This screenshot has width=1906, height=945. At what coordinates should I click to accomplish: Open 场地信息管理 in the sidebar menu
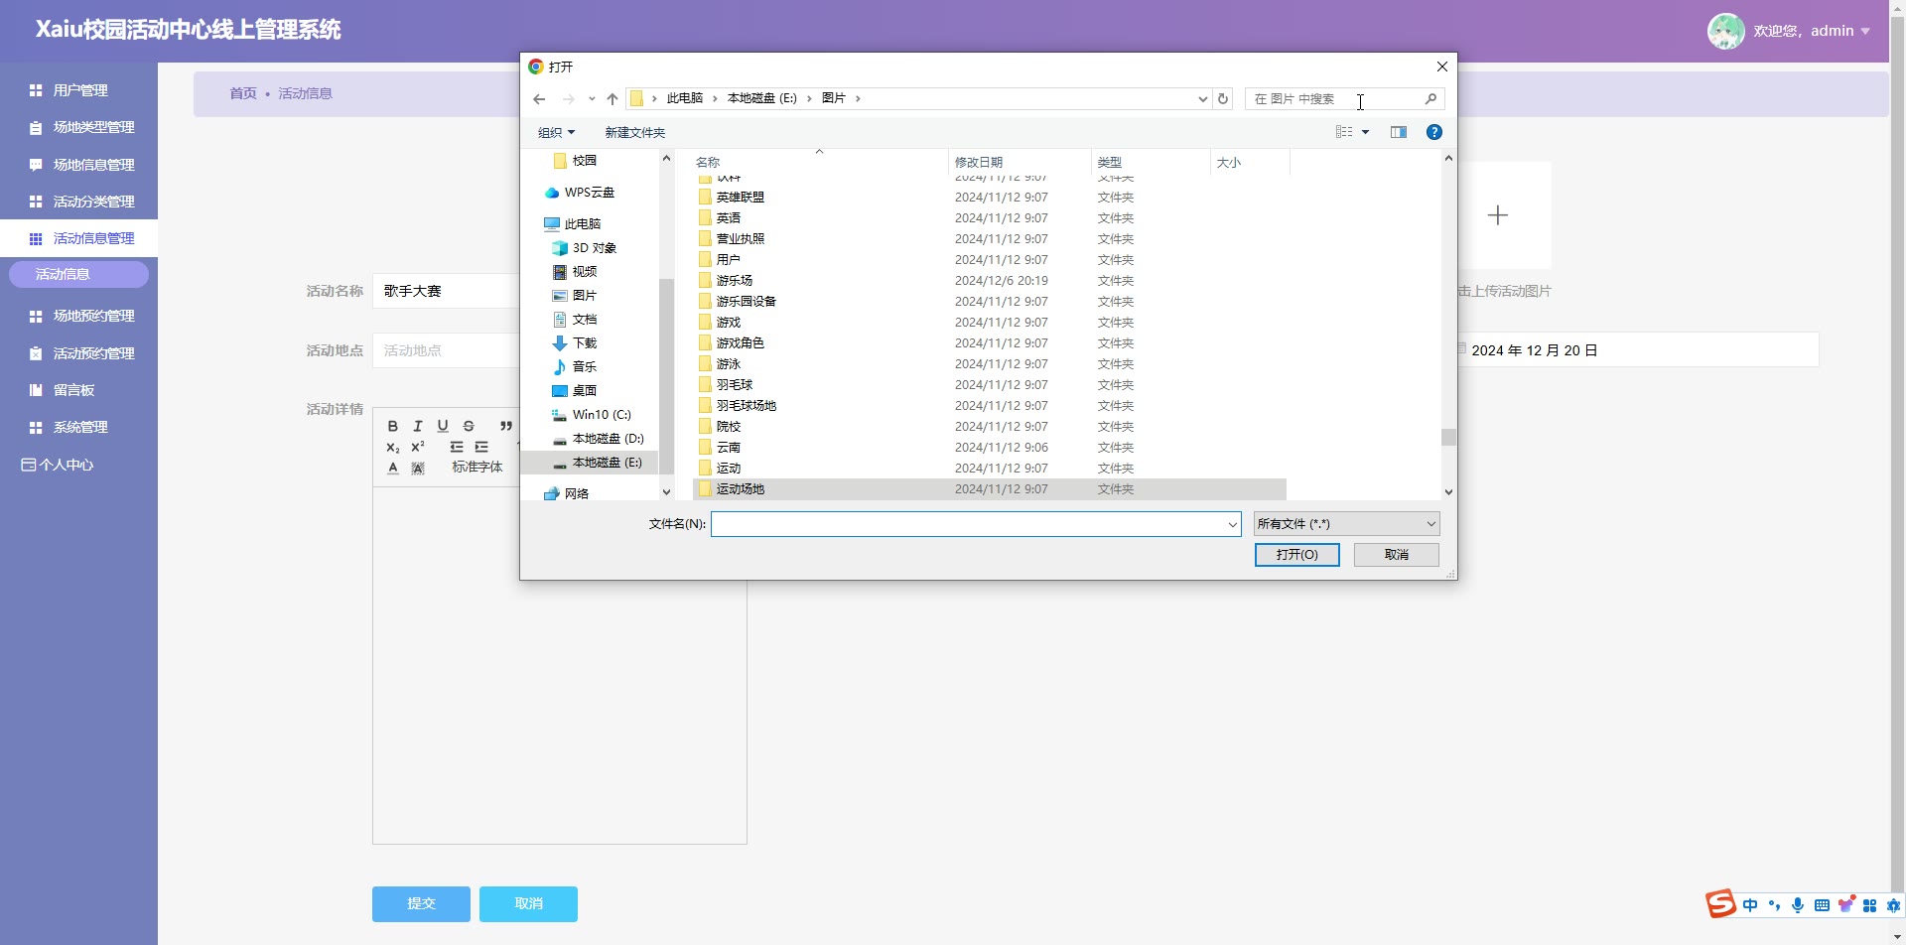tap(93, 165)
